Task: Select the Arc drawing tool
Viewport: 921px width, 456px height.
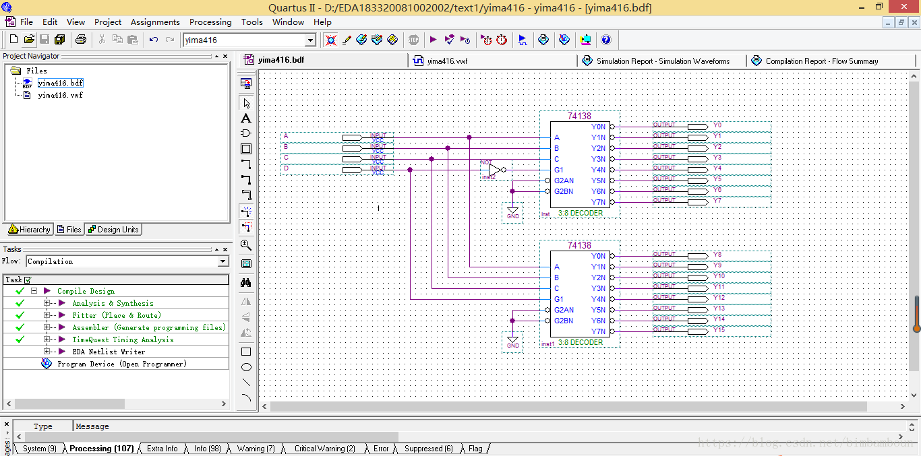Action: [246, 397]
